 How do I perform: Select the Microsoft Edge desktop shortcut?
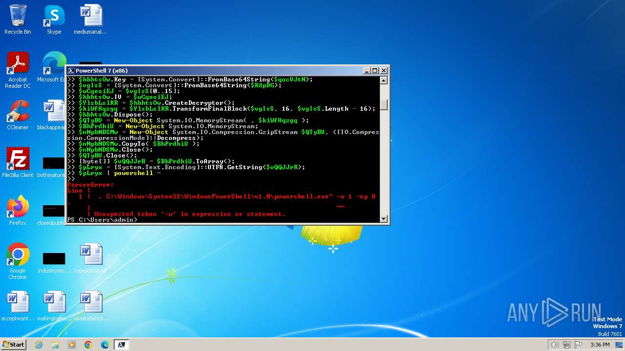coord(52,67)
